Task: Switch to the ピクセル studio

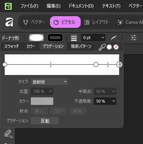Action: point(65,22)
